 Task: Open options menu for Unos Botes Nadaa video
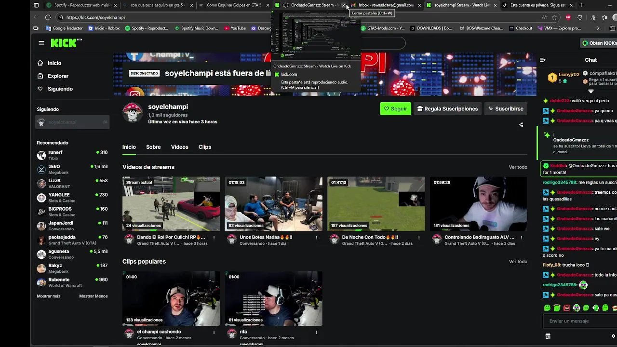click(317, 238)
